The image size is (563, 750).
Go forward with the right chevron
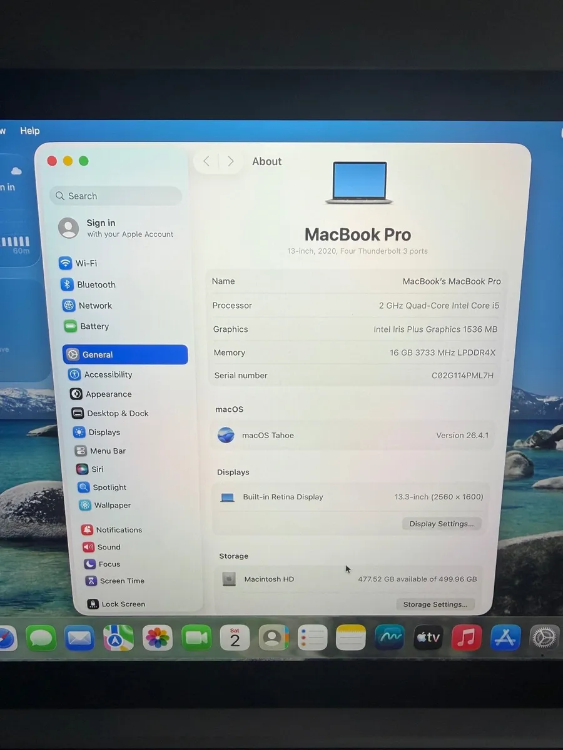point(231,161)
